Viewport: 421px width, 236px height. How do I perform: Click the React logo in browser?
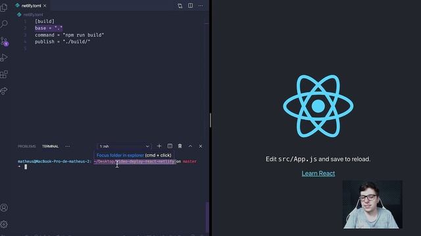click(318, 106)
